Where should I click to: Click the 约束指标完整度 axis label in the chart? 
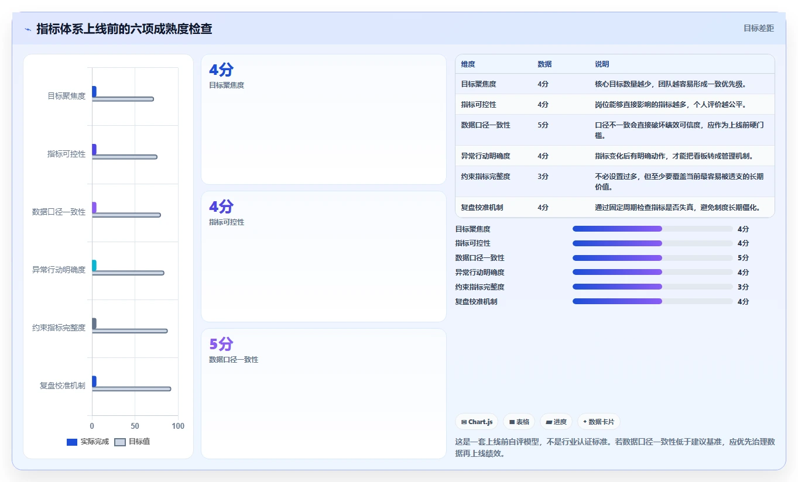coord(59,328)
